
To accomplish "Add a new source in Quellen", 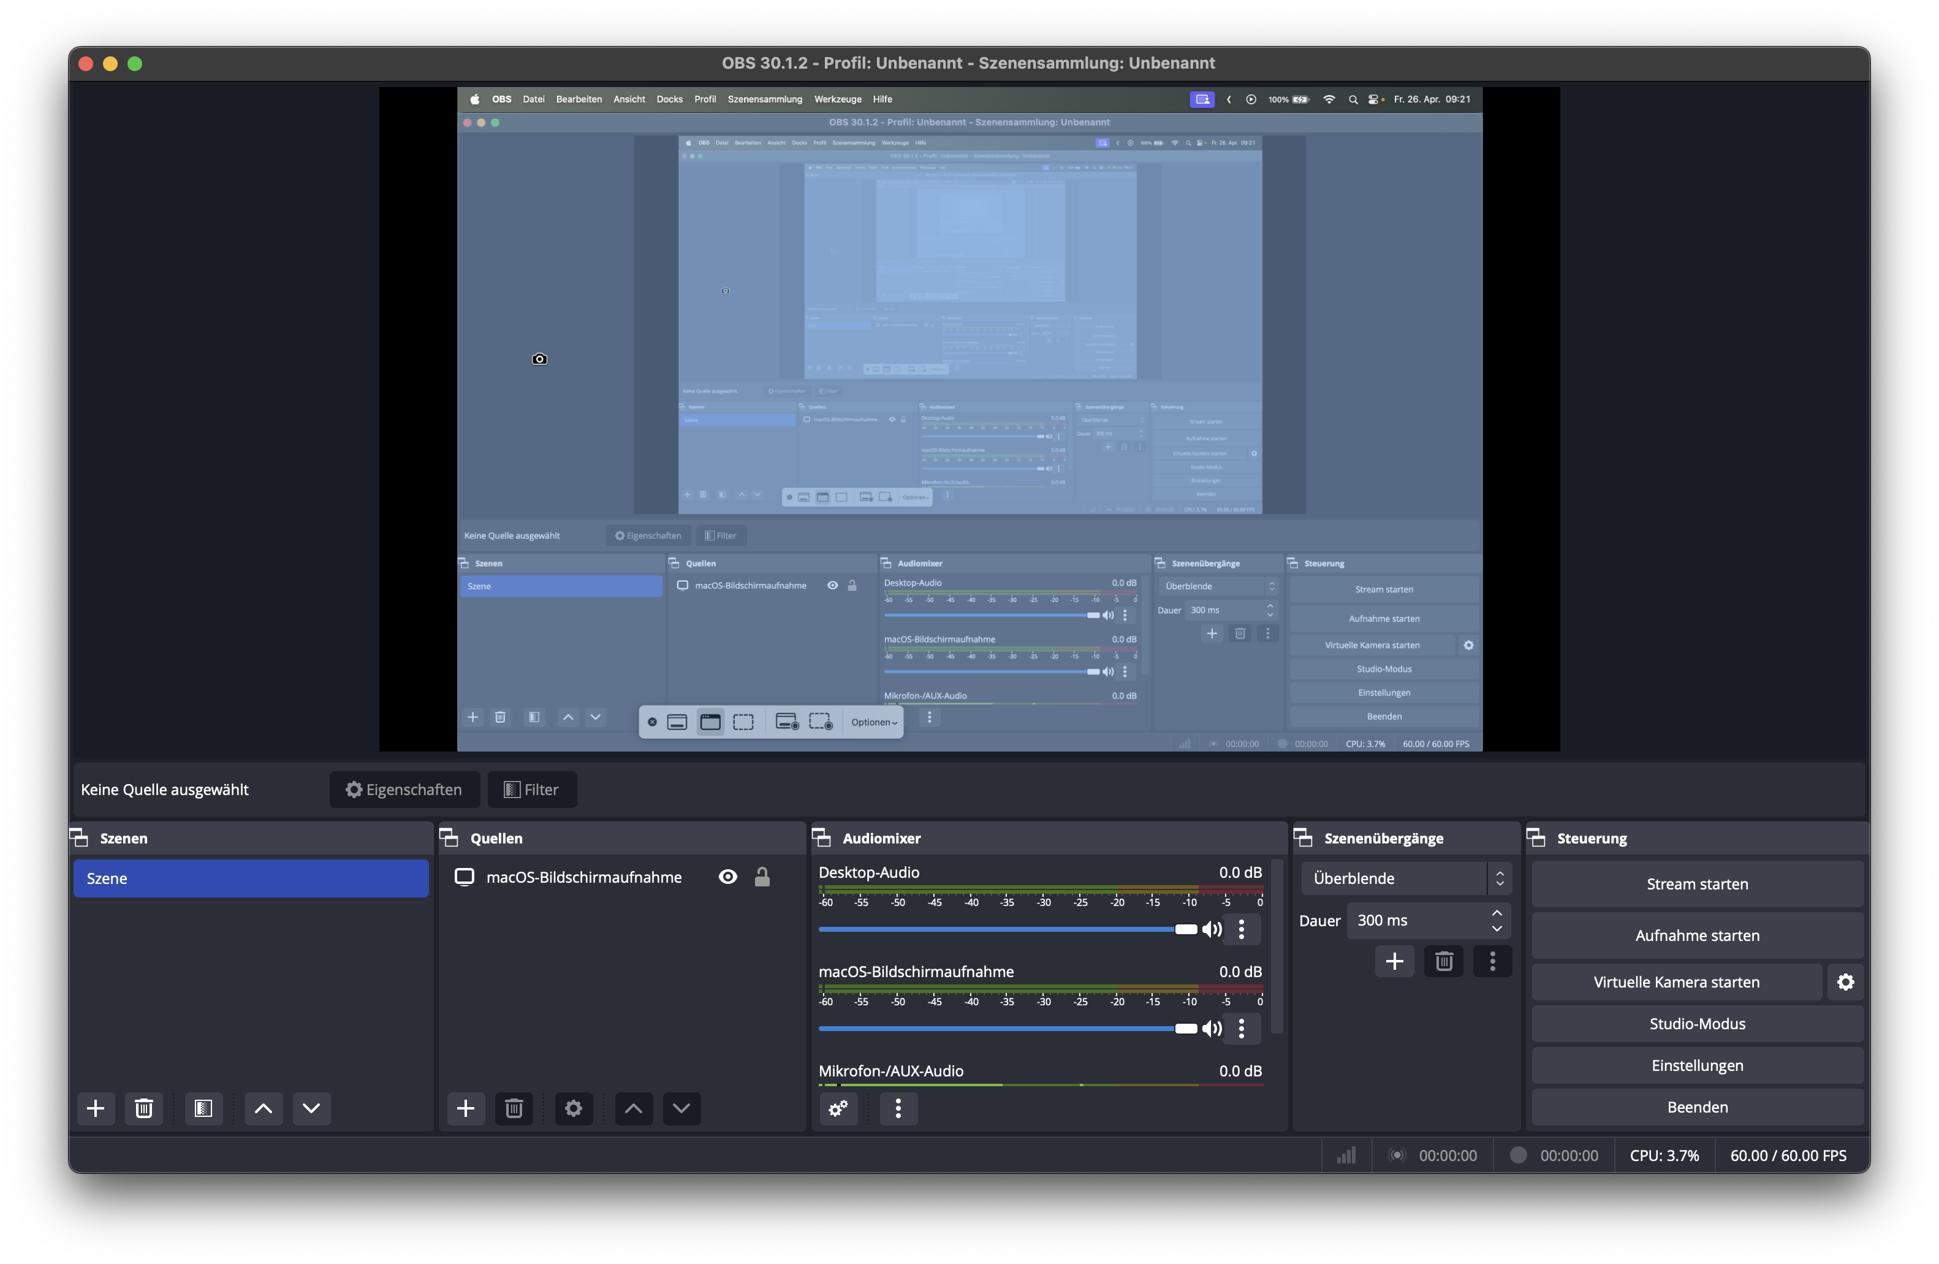I will [465, 1108].
